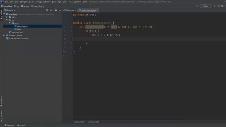The height and width of the screenshot is (127, 226).
Task: Click the highlighted arr parameter in code
Action: pos(113,27)
